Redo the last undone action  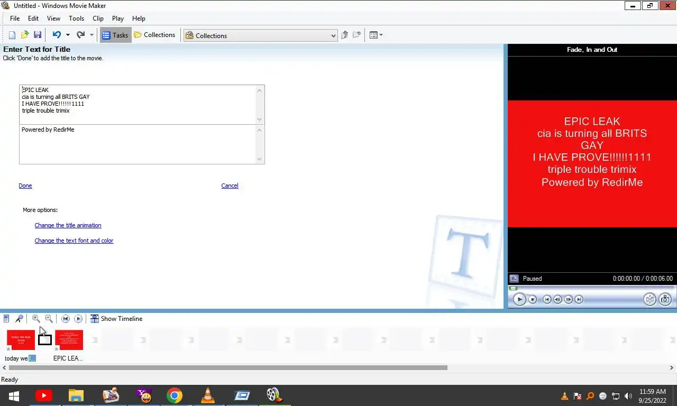(80, 35)
